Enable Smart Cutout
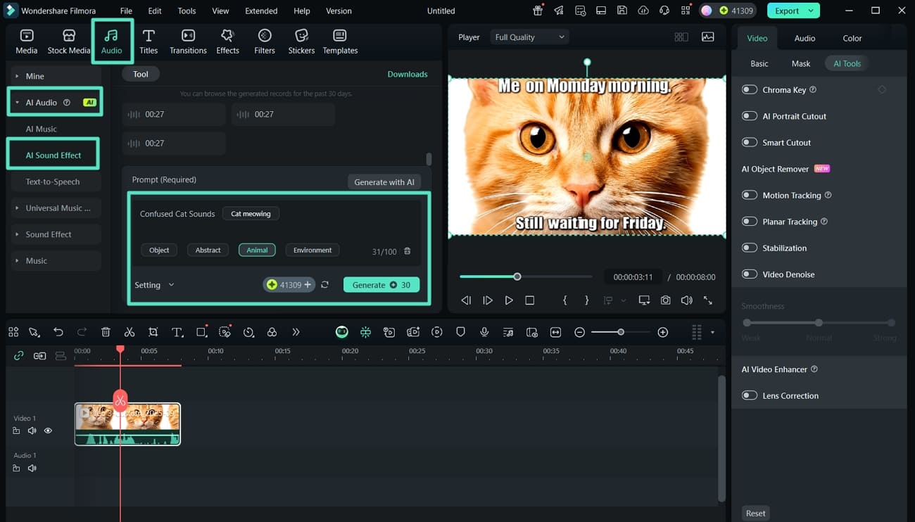 [750, 143]
